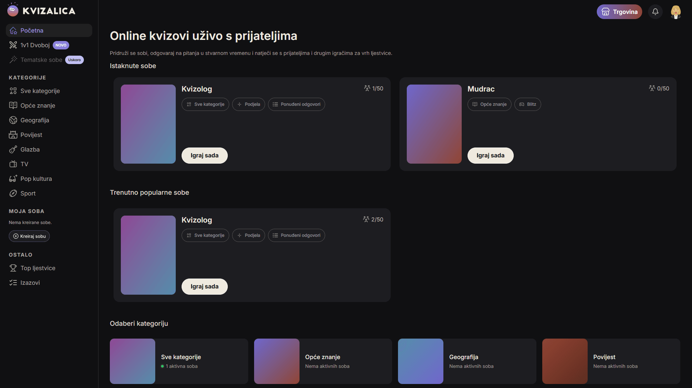Open the Trgovina store button
The image size is (692, 388).
[620, 12]
